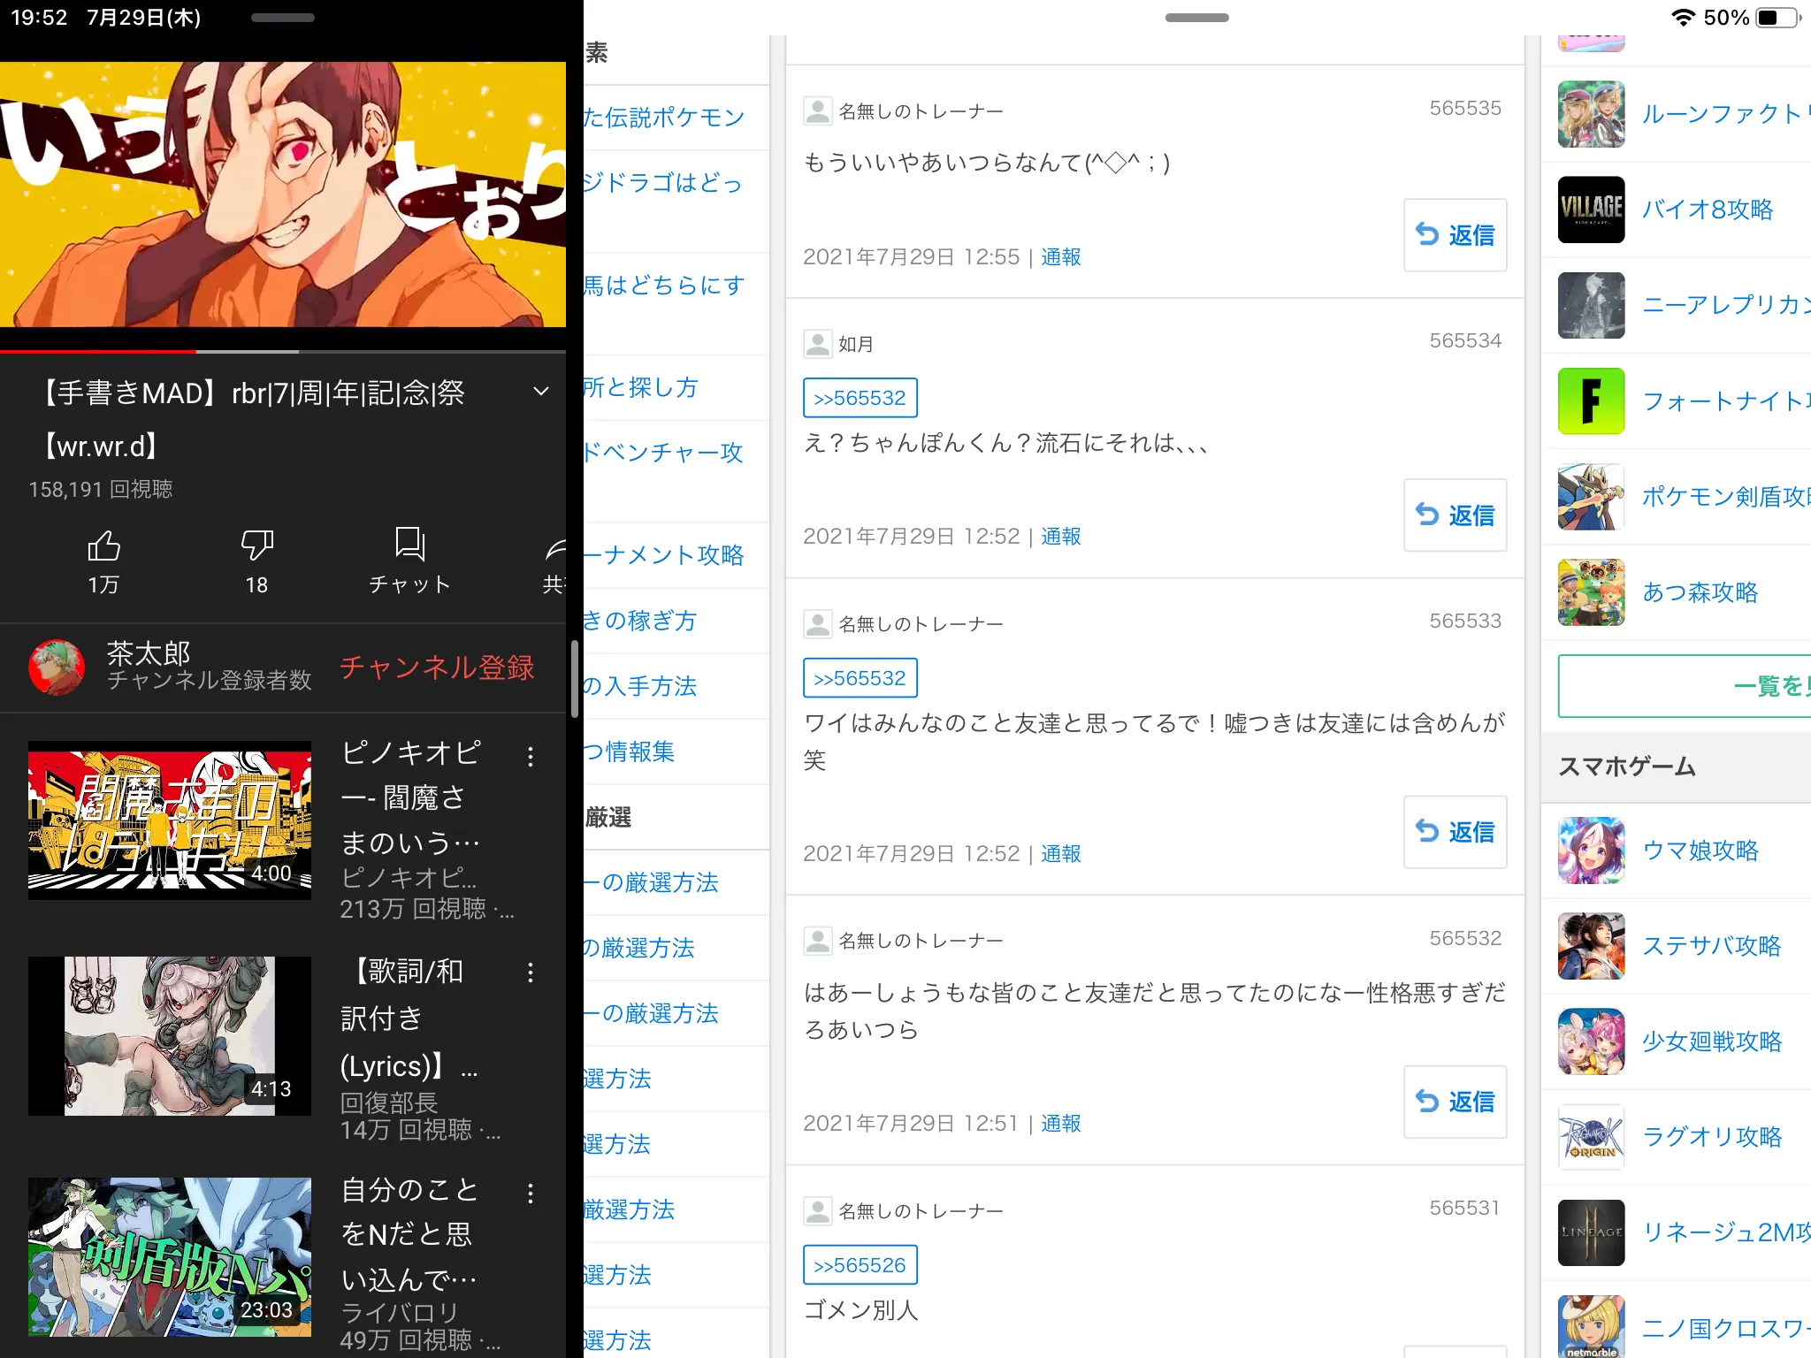Open ニーアレプリカント guide icon
The image size is (1811, 1358).
click(x=1592, y=305)
